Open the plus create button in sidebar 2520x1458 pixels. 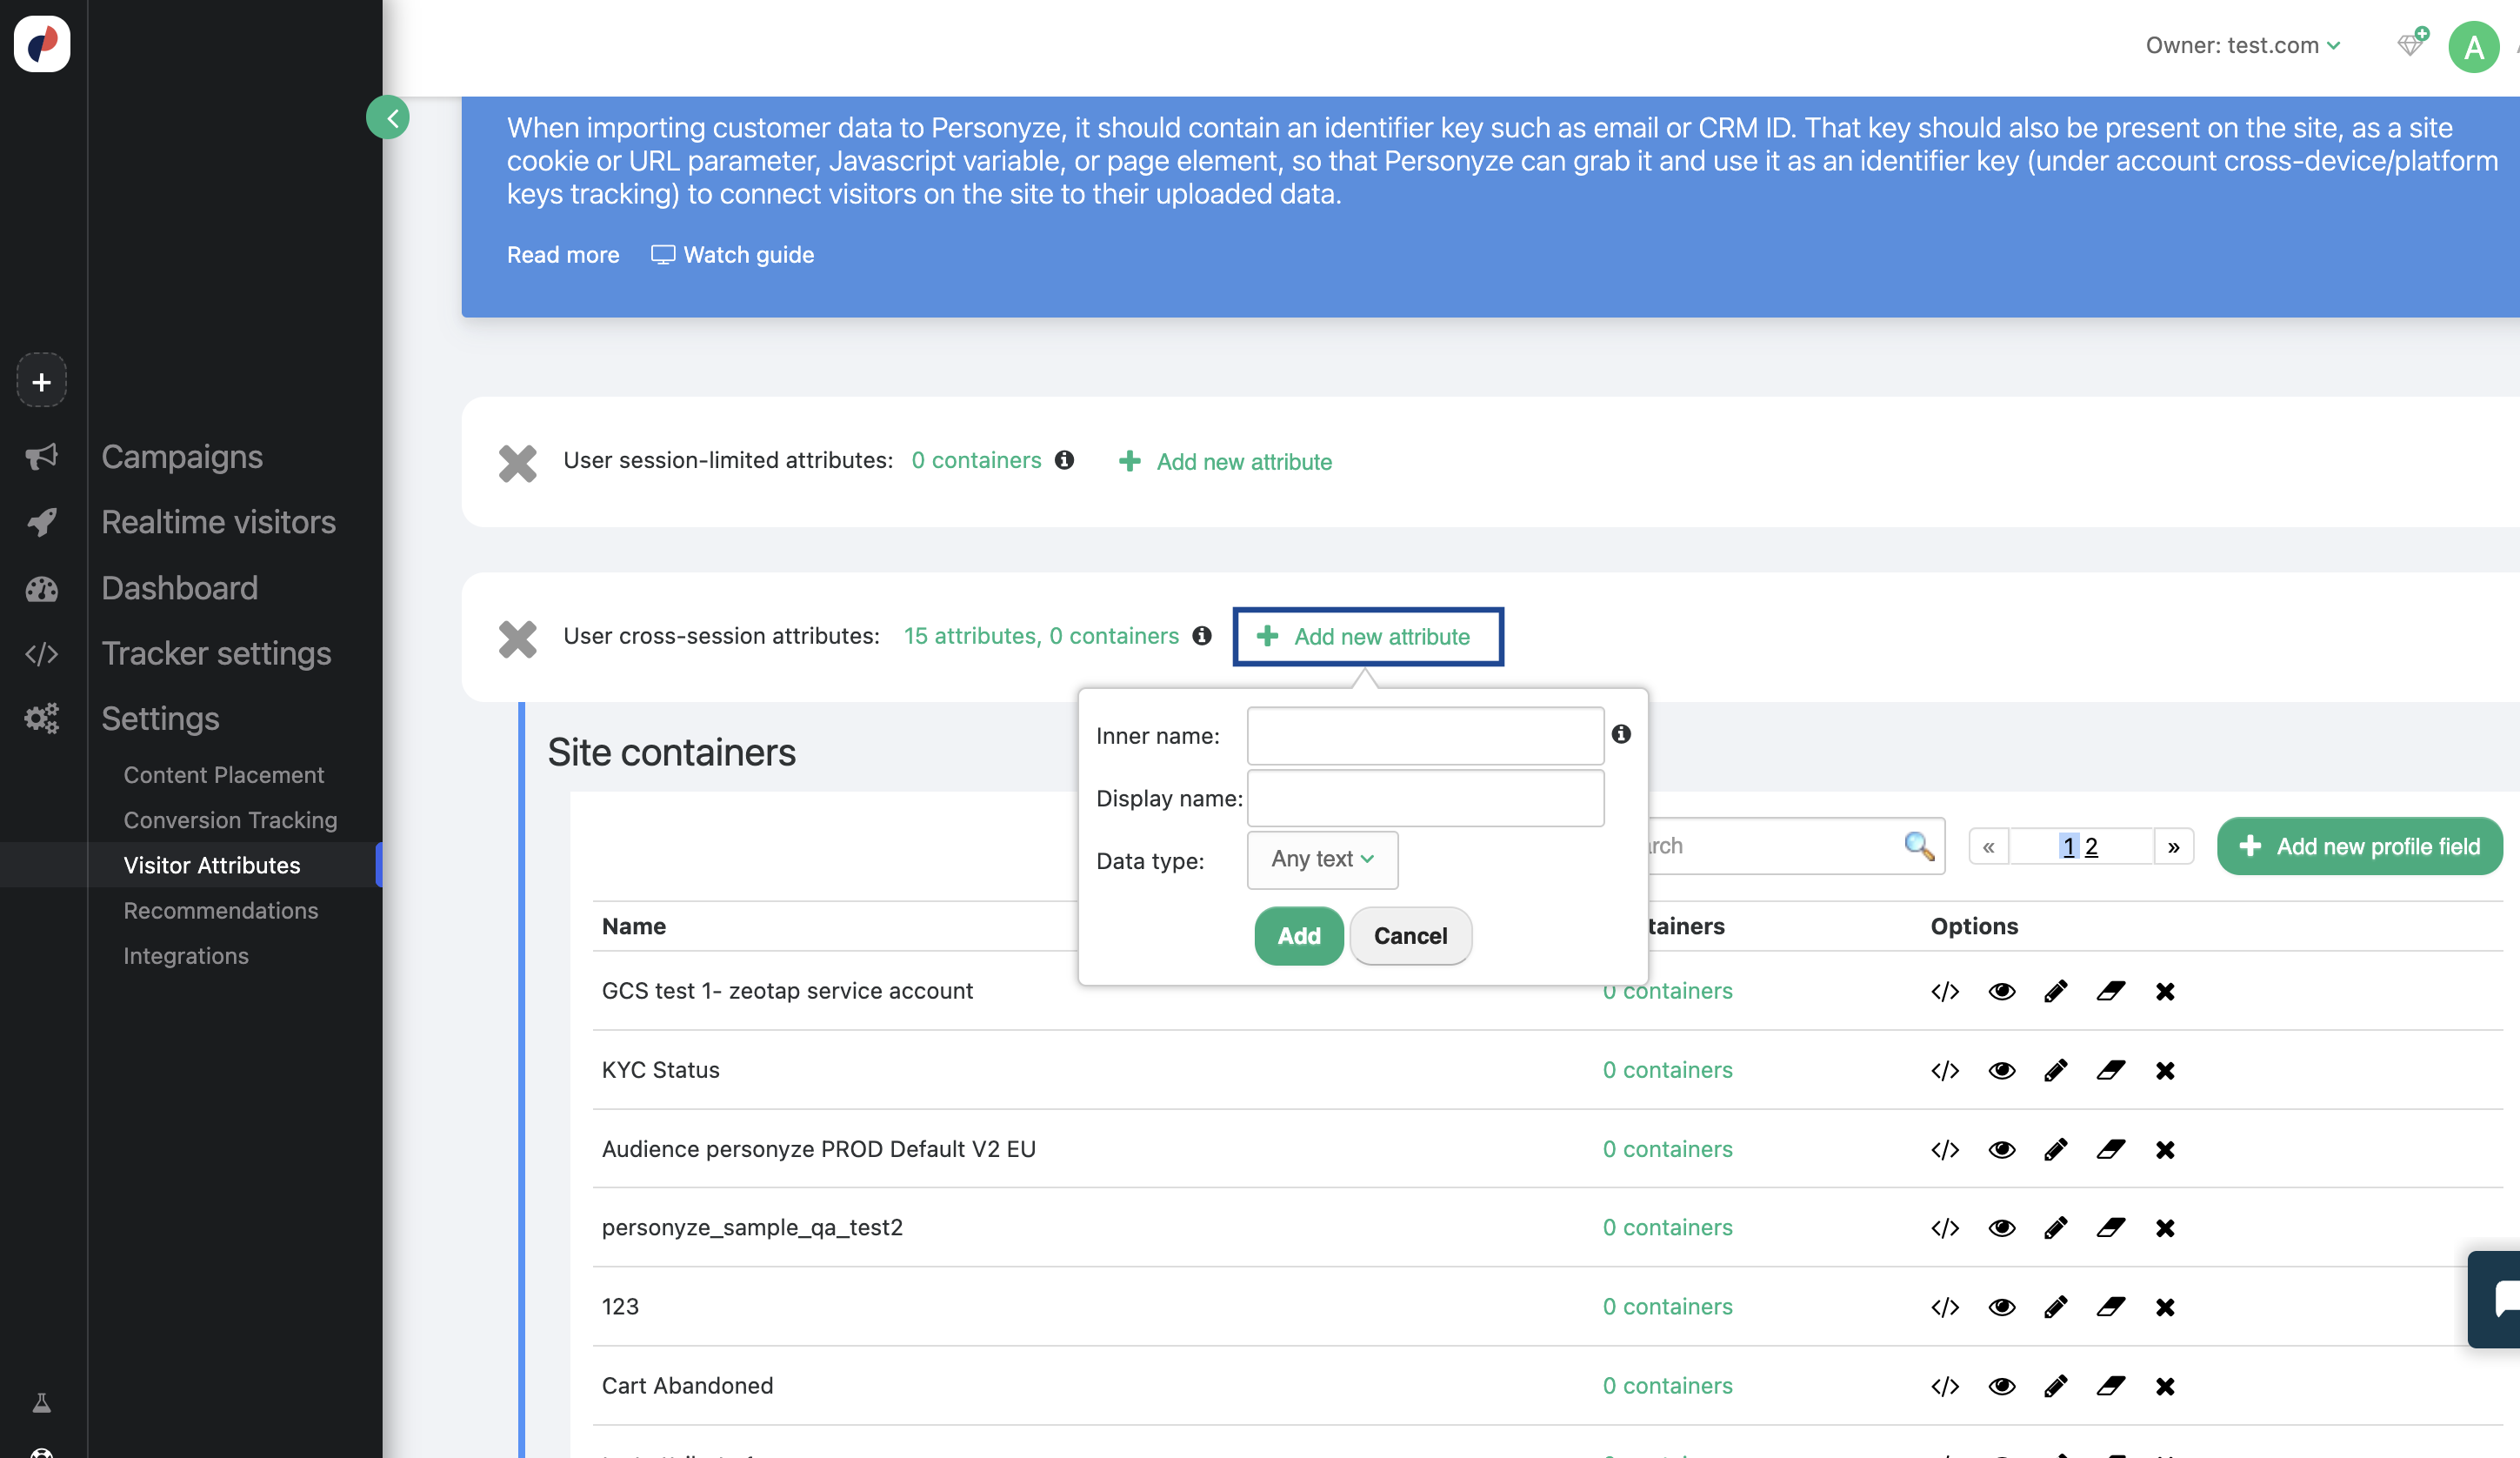point(42,381)
